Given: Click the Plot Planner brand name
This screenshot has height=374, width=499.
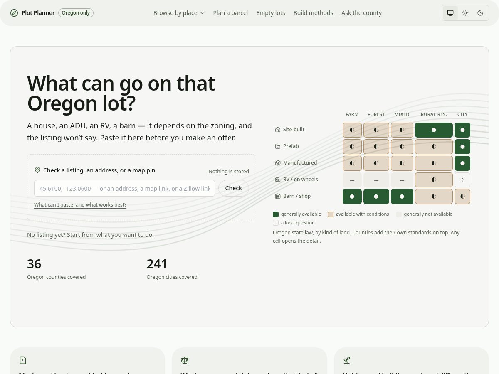Looking at the screenshot, I should pos(38,13).
